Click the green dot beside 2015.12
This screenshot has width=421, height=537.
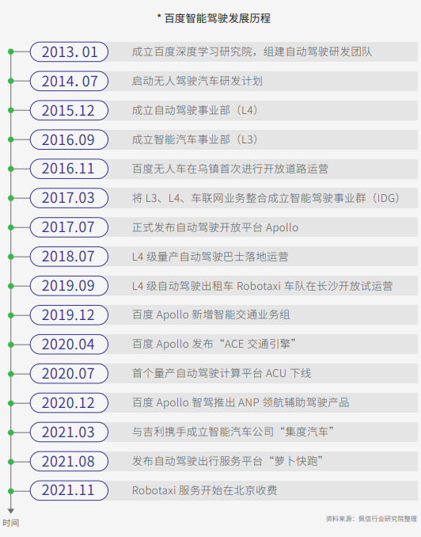coord(10,110)
